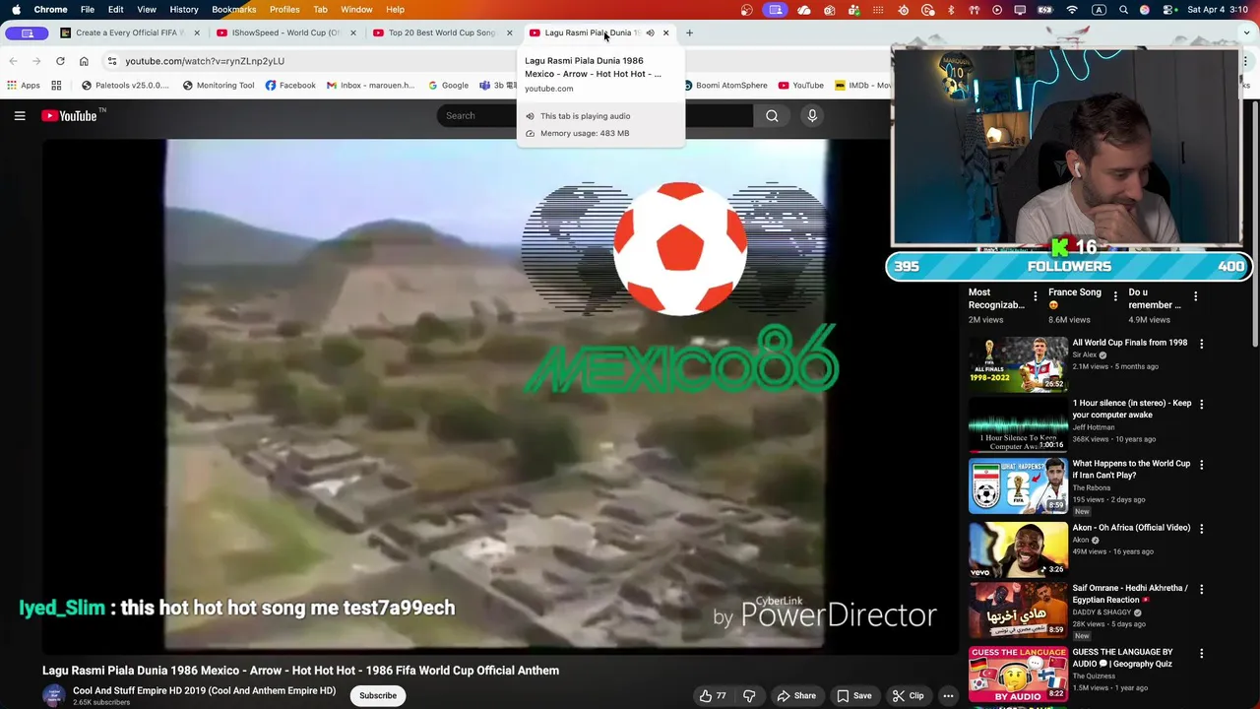This screenshot has height=709, width=1260.
Task: Open Cool And Stuff Empire HD 2019 channel name
Action: click(204, 691)
